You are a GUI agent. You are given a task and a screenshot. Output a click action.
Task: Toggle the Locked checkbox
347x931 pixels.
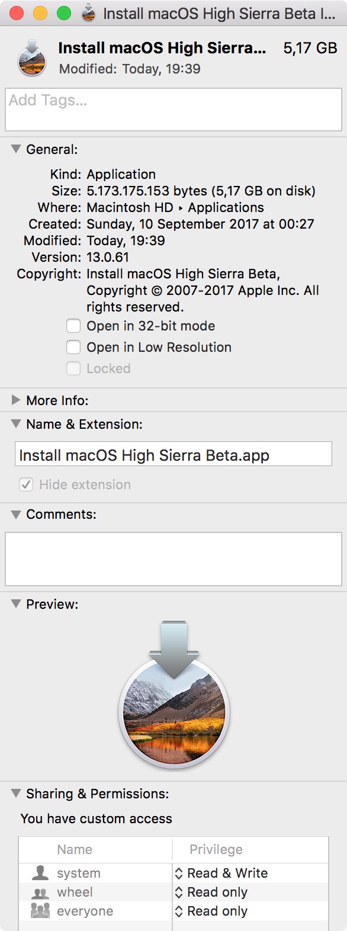(73, 368)
